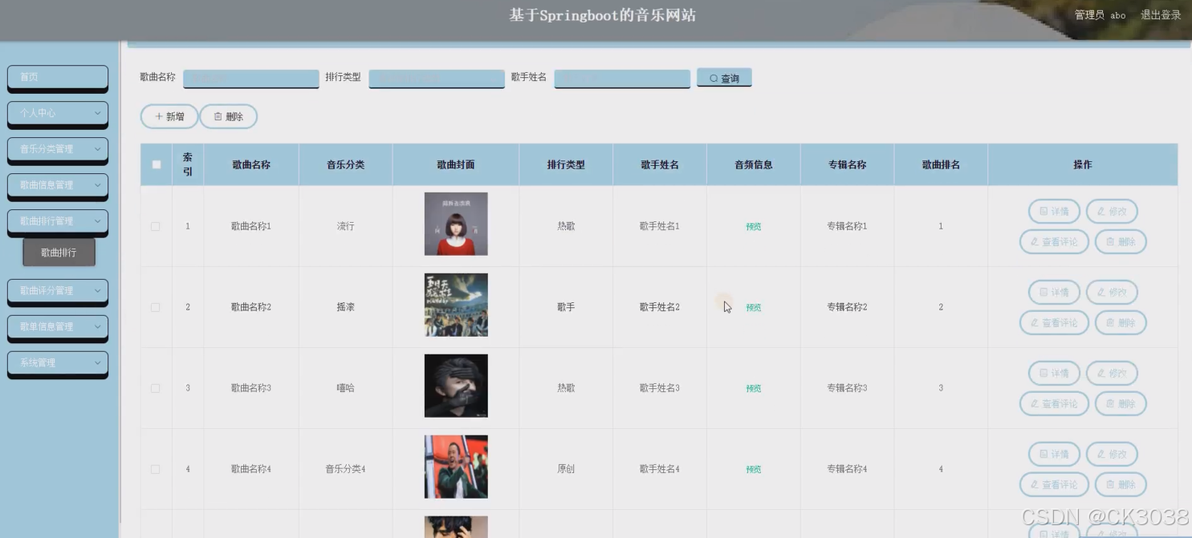Click the 查询 search button
Viewport: 1192px width, 538px height.
724,78
